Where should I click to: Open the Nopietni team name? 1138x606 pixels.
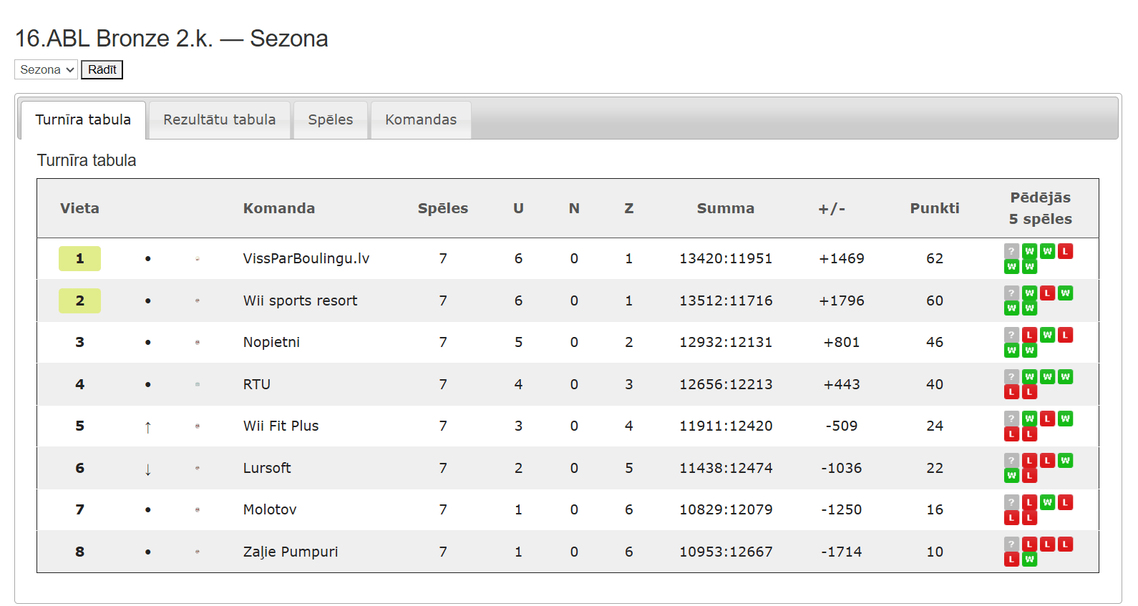click(x=271, y=342)
